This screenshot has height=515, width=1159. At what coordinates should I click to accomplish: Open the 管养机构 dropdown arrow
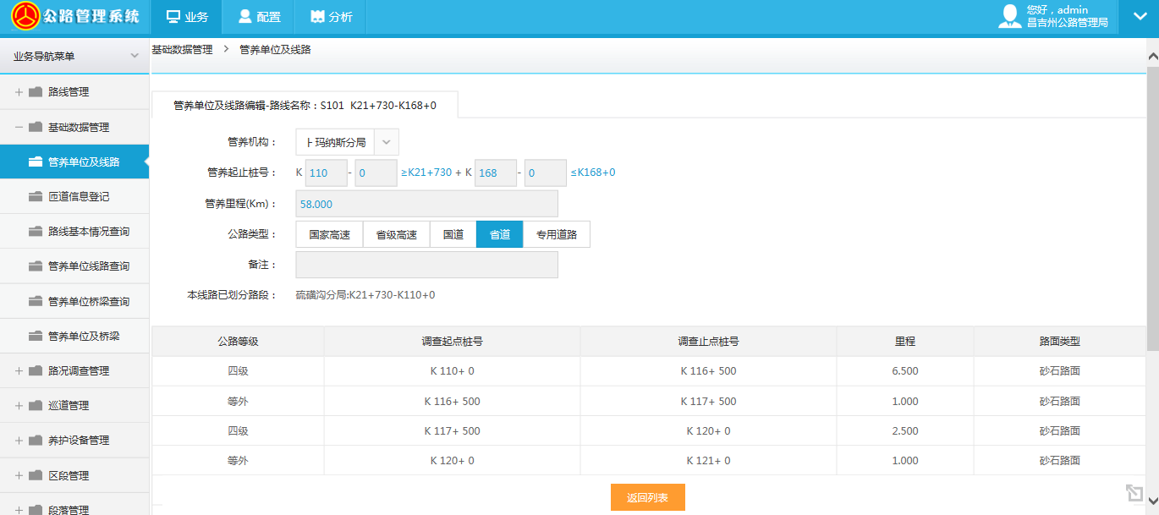(x=386, y=142)
